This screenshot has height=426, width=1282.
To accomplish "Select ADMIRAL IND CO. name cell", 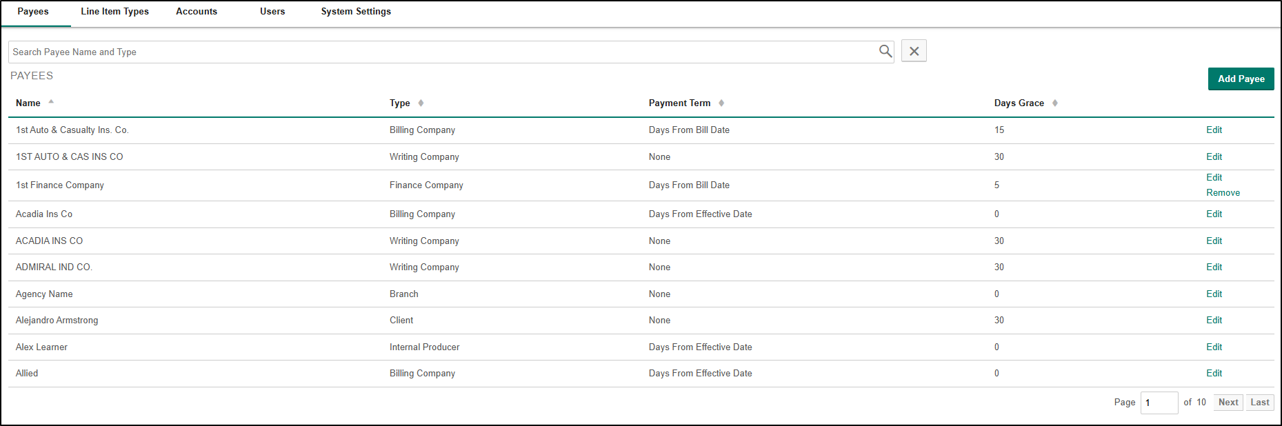I will (x=54, y=267).
